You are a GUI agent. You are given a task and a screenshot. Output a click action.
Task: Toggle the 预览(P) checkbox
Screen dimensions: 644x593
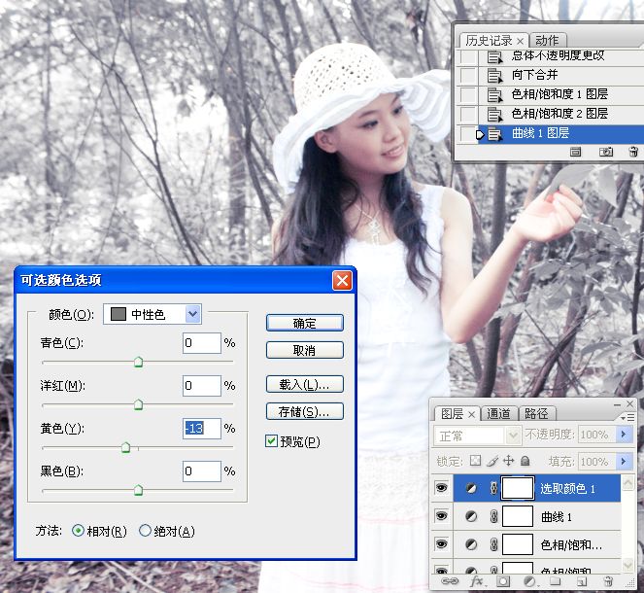coord(271,441)
